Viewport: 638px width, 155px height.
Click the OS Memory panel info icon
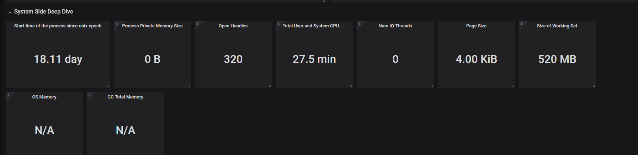(x=9, y=95)
